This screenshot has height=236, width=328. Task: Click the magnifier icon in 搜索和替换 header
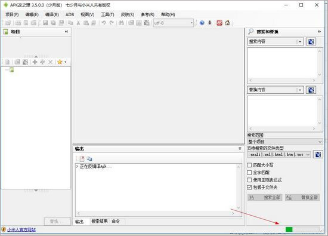251,32
